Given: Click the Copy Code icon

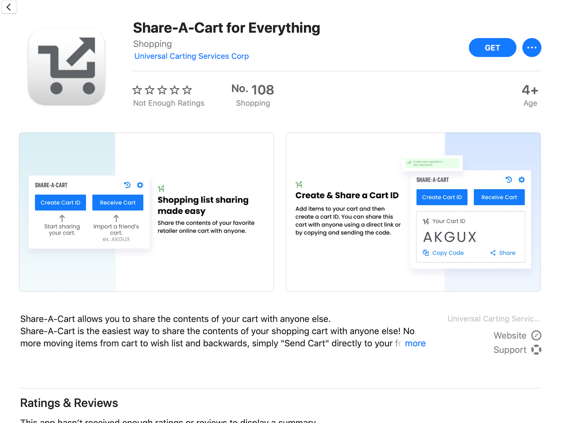Looking at the screenshot, I should point(426,253).
